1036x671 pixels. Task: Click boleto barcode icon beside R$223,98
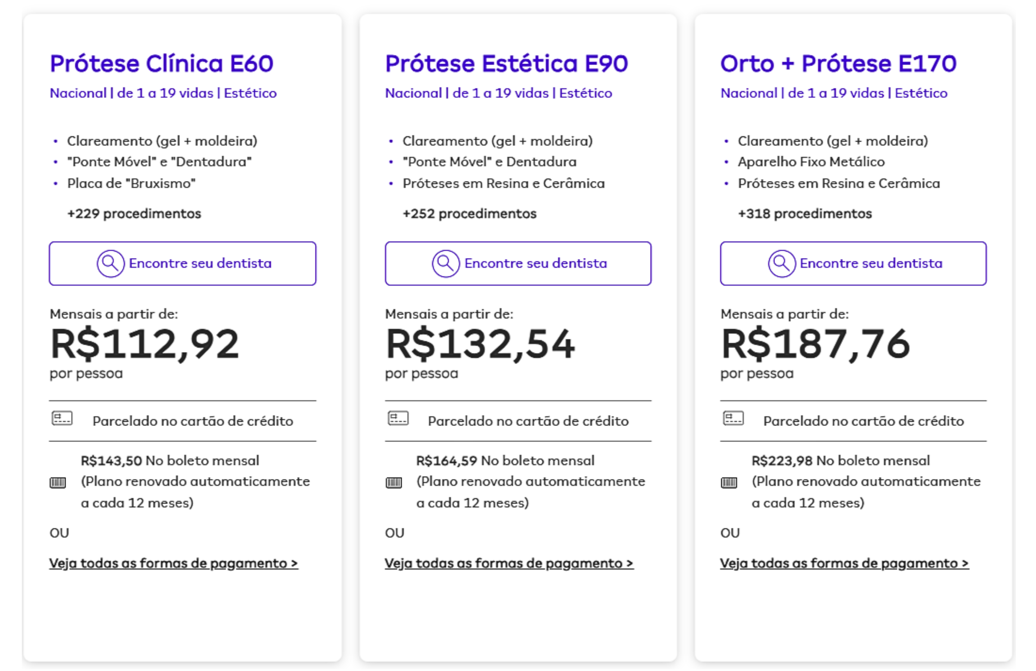coord(729,483)
